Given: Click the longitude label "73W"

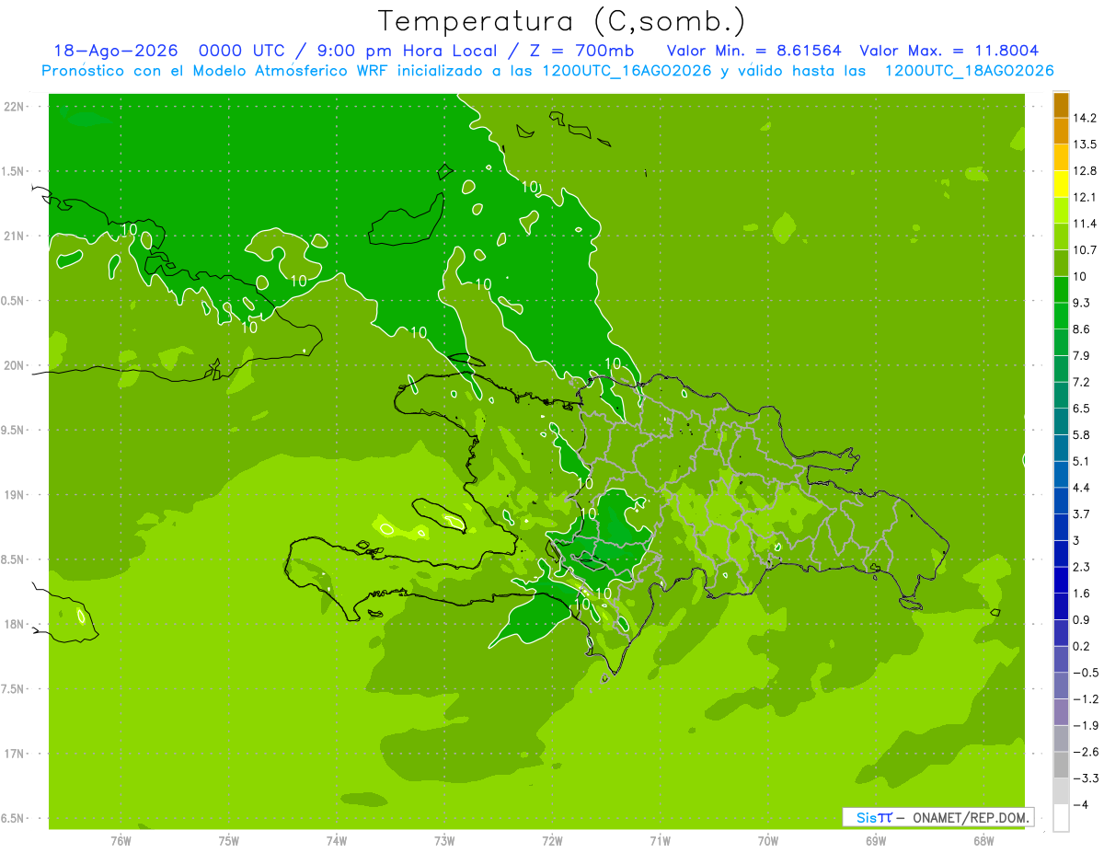Looking at the screenshot, I should [x=444, y=841].
